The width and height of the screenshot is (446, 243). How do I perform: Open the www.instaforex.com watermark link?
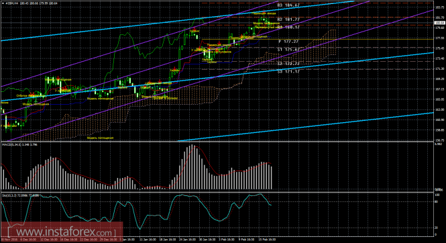[62, 232]
